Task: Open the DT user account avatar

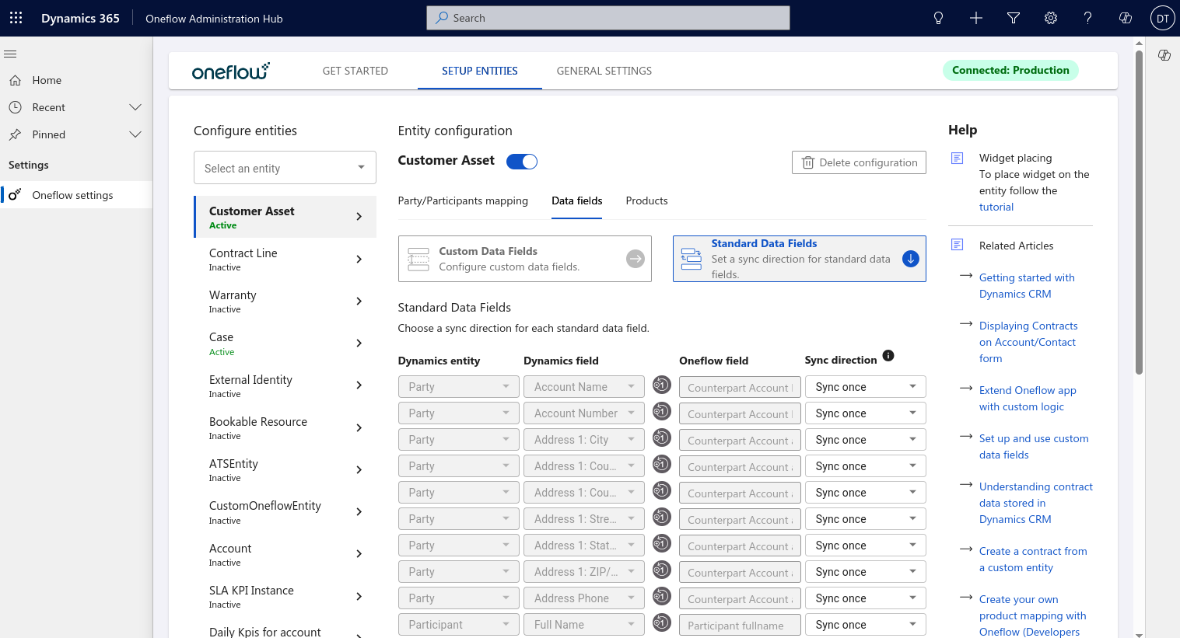Action: [x=1163, y=18]
